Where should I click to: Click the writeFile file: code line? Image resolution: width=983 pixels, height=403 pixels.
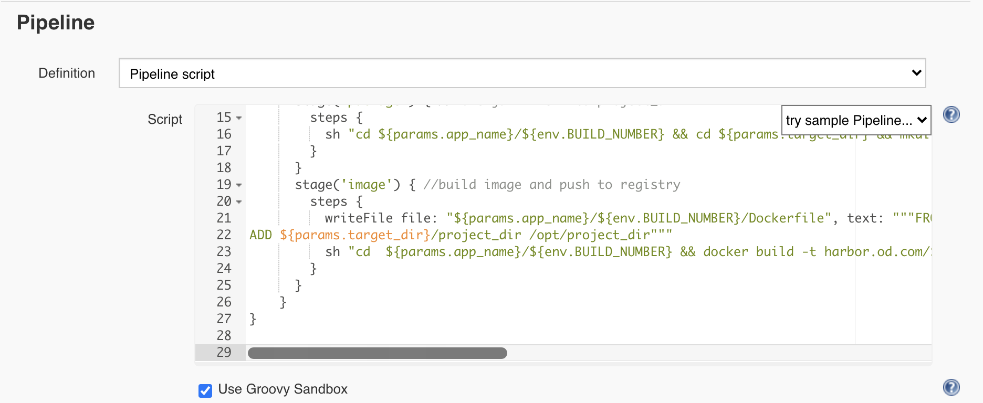pos(628,218)
